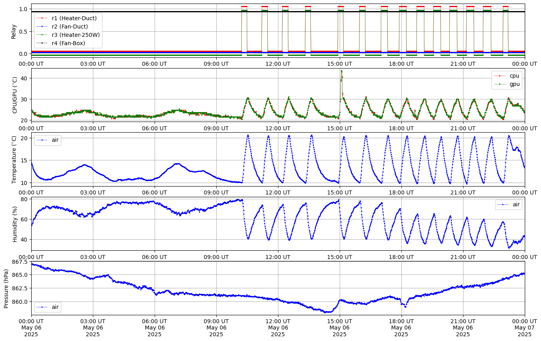Click the May 07 2025 date label
Image resolution: width=541 pixels, height=341 pixels.
tap(525, 331)
